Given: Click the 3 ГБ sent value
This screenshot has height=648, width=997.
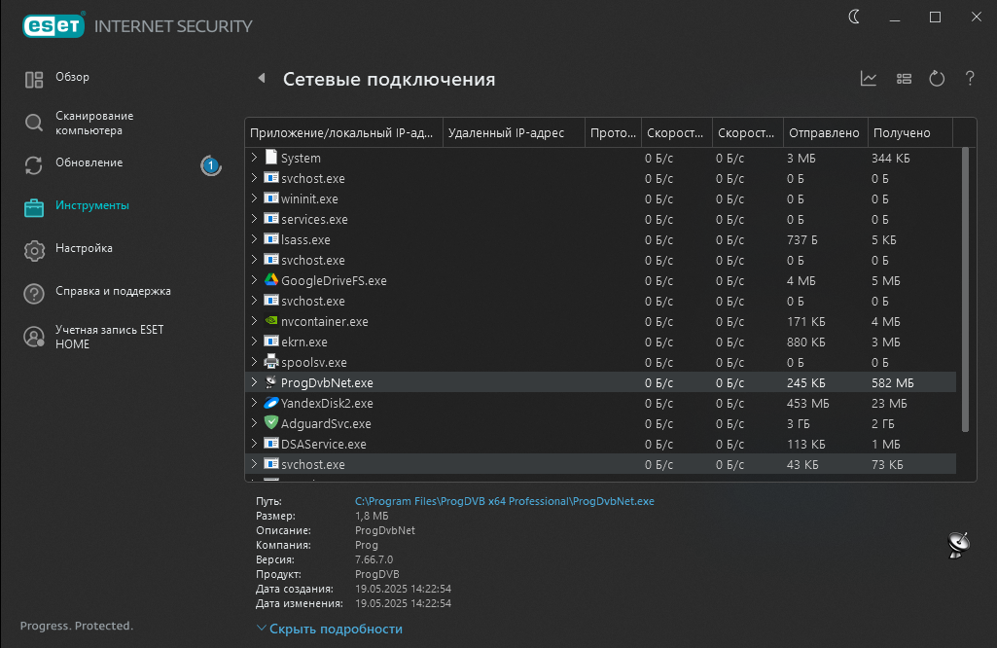Looking at the screenshot, I should [x=799, y=423].
